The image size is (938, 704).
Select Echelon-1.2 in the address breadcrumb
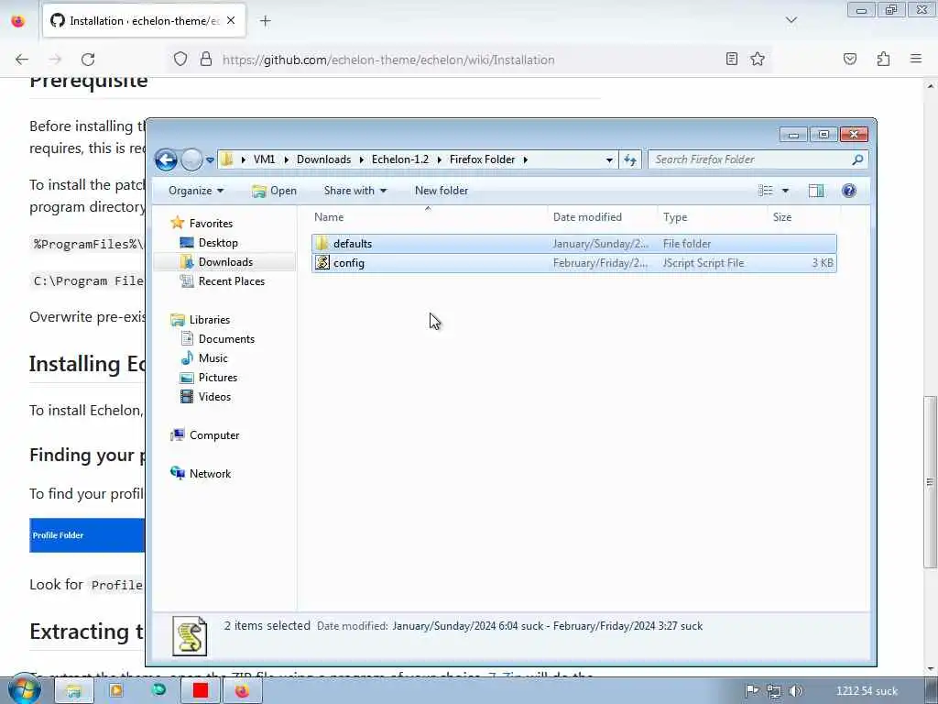click(400, 159)
